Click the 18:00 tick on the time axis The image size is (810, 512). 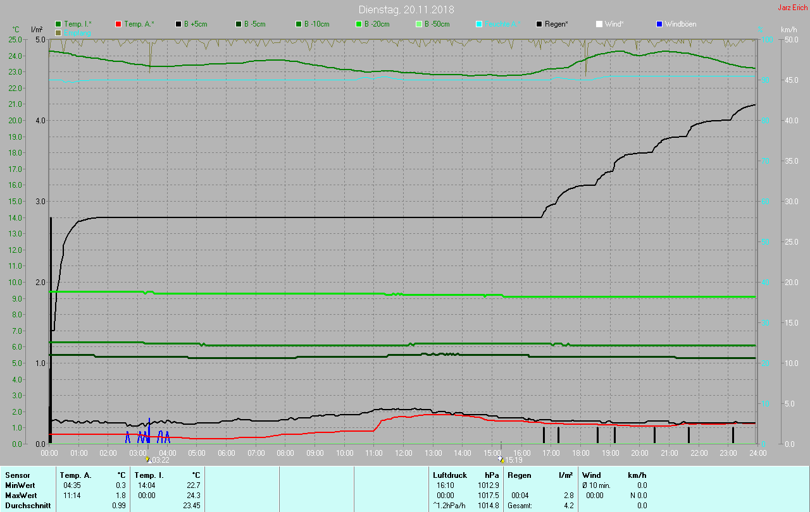(580, 453)
